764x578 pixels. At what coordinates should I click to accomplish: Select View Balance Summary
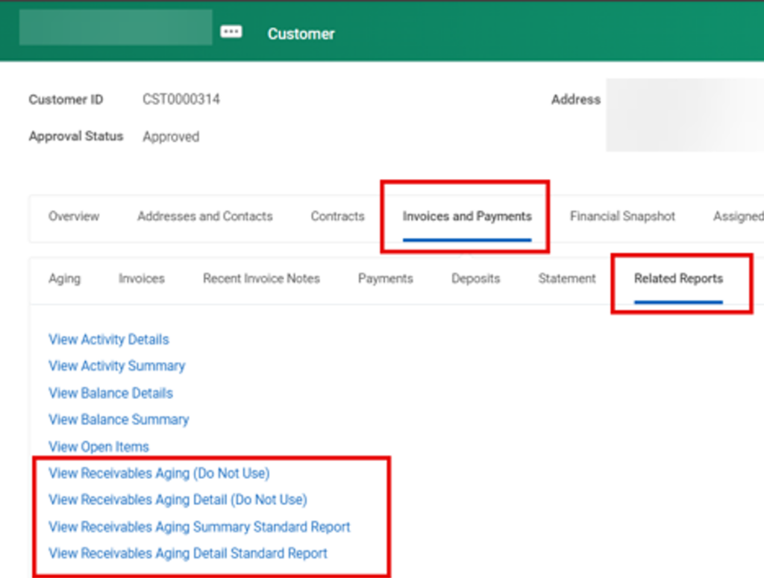[119, 420]
